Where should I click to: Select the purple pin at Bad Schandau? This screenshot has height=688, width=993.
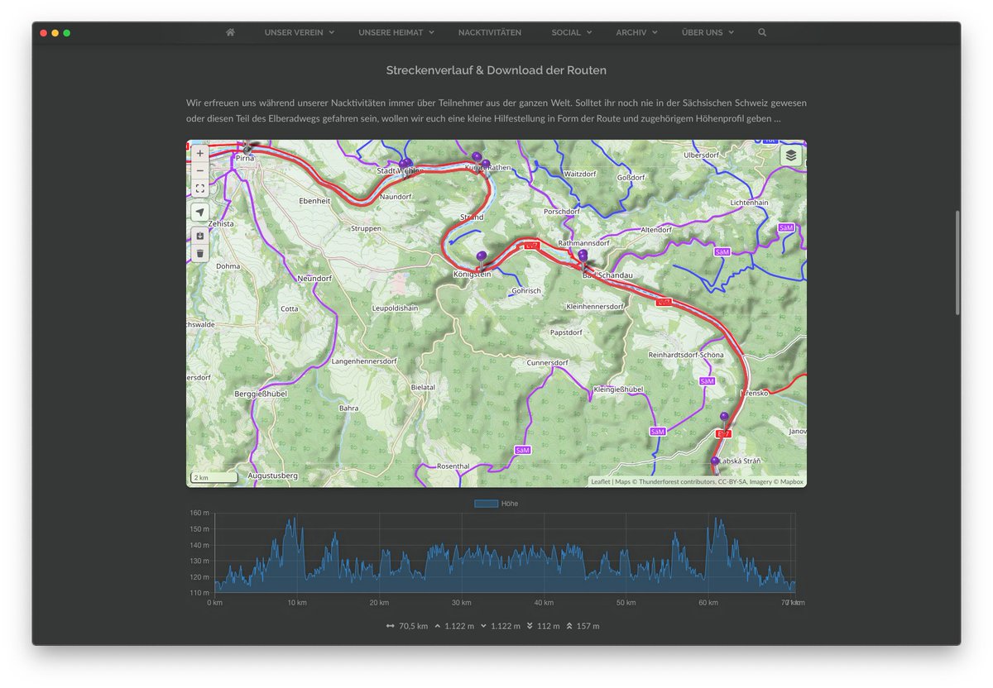coord(583,257)
